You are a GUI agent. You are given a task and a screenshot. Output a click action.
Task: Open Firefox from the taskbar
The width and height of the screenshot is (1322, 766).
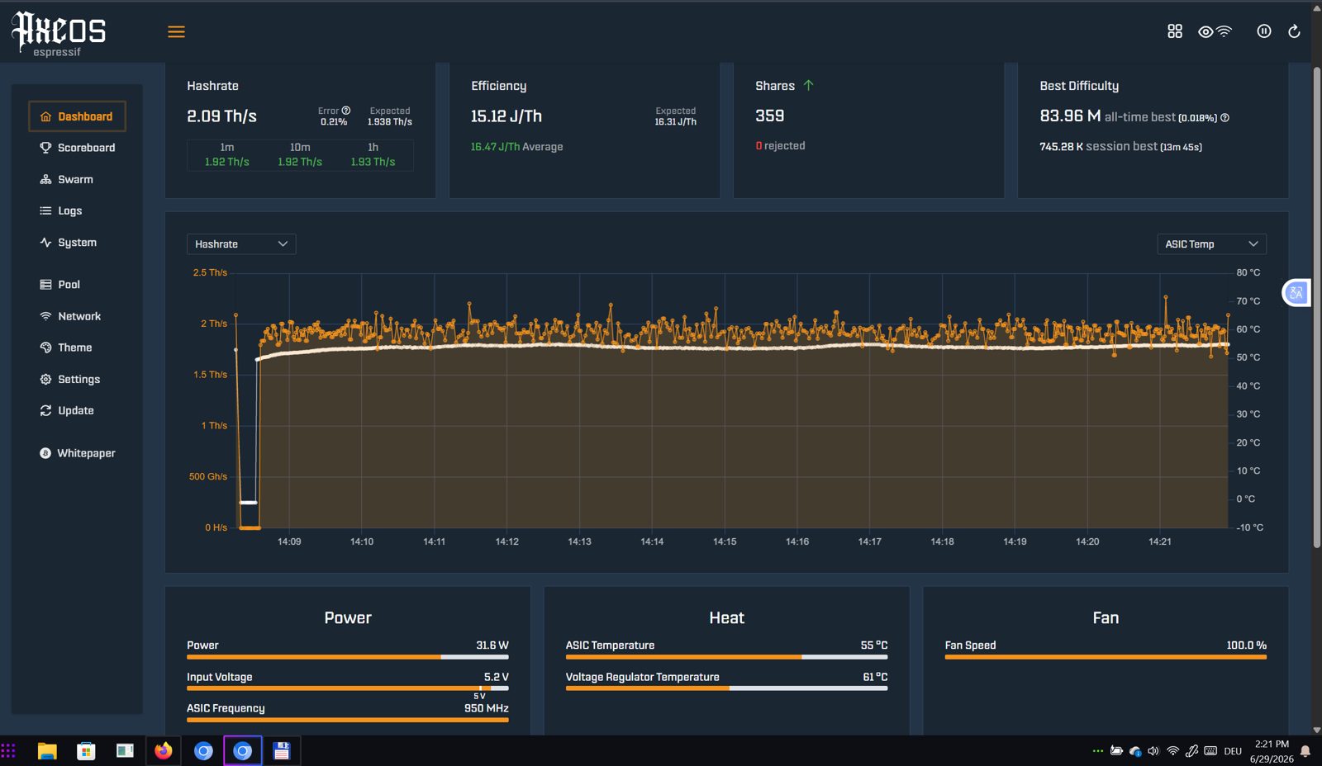164,751
